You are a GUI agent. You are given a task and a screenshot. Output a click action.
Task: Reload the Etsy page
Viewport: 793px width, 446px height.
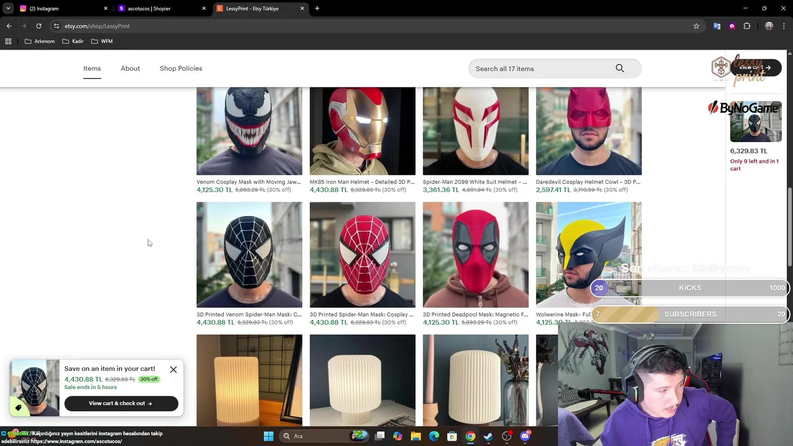[x=38, y=26]
